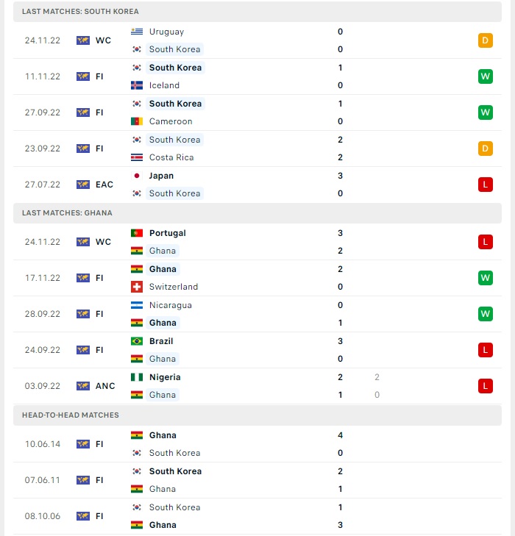
Task: Click the Brazil flag icon
Action: [137, 341]
